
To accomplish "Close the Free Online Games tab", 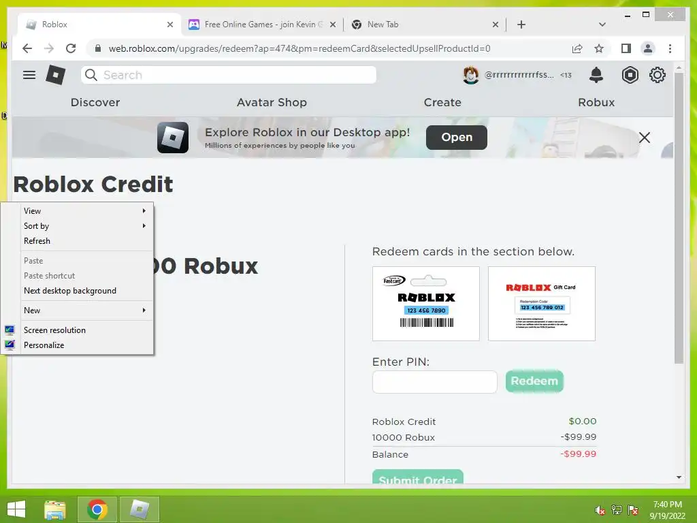I will pyautogui.click(x=332, y=25).
